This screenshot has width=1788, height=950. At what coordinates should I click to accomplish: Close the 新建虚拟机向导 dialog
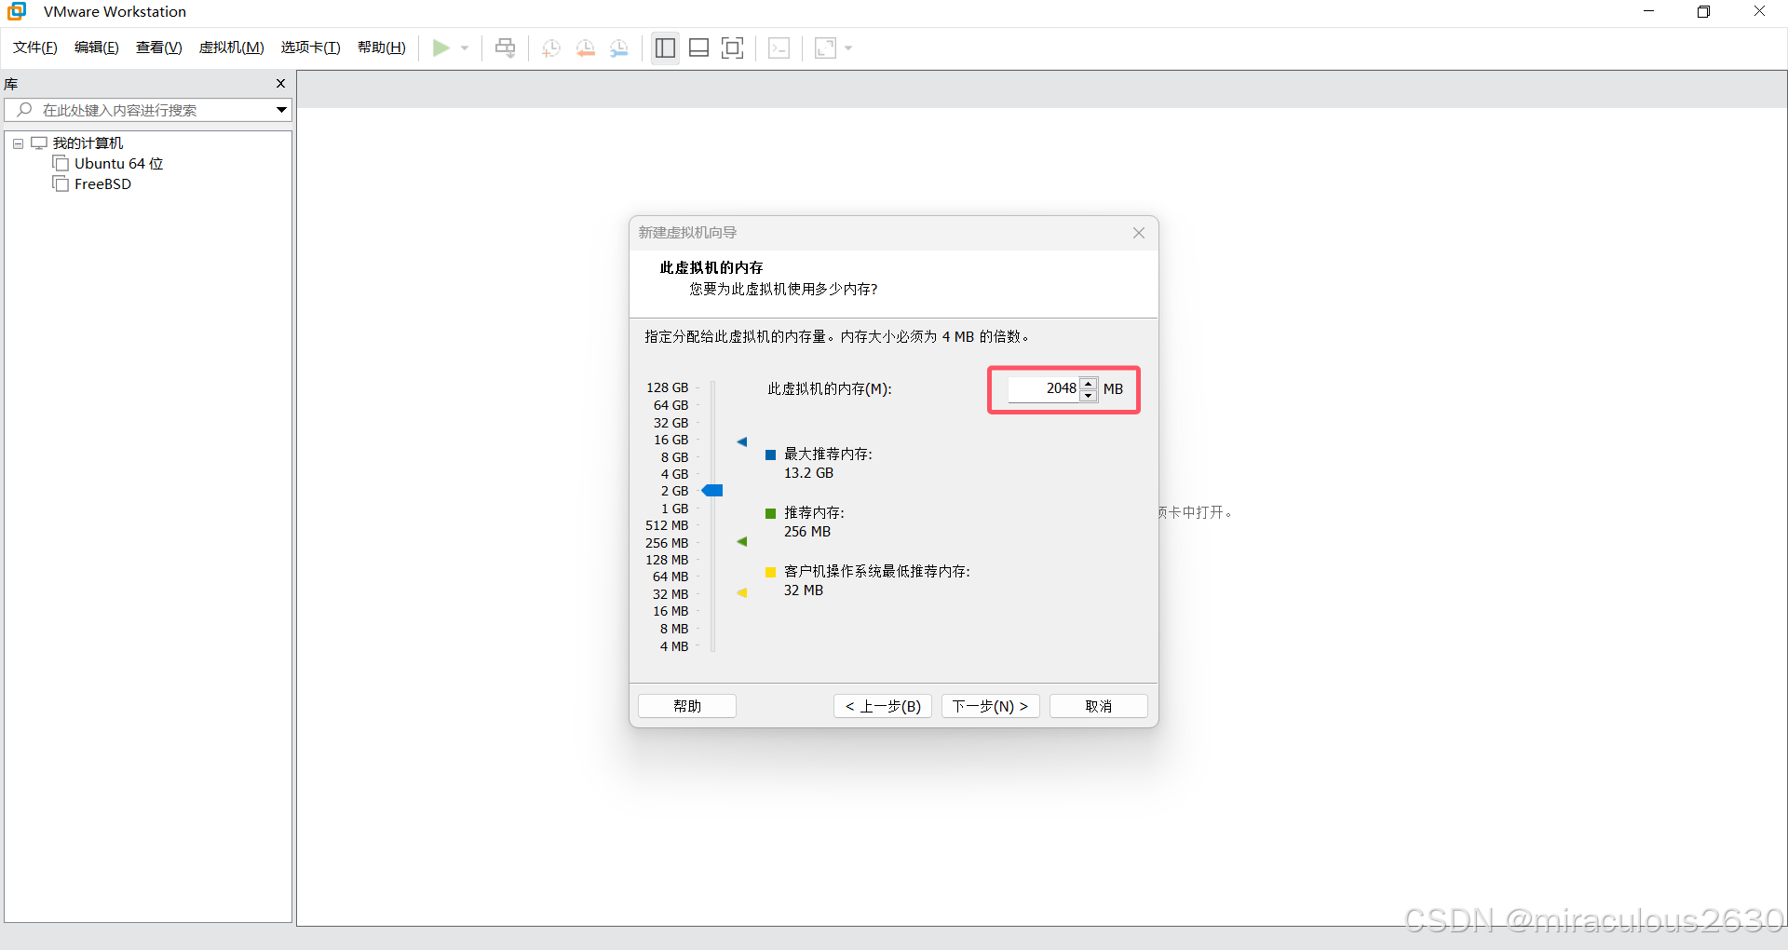[x=1139, y=233]
